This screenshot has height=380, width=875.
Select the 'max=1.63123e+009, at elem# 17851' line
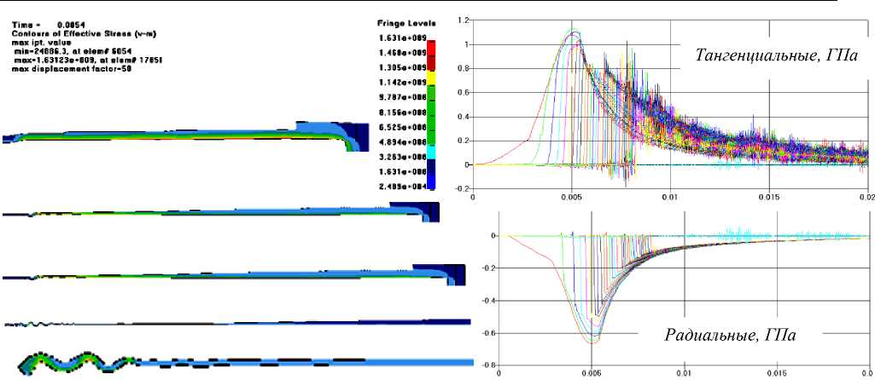(x=86, y=60)
